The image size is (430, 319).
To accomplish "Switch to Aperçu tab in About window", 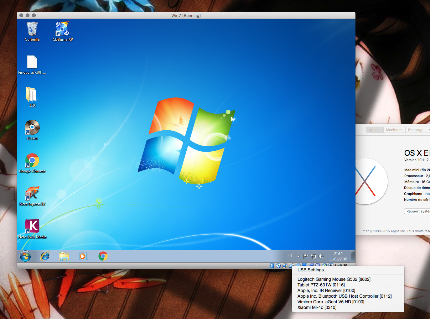I will (375, 130).
